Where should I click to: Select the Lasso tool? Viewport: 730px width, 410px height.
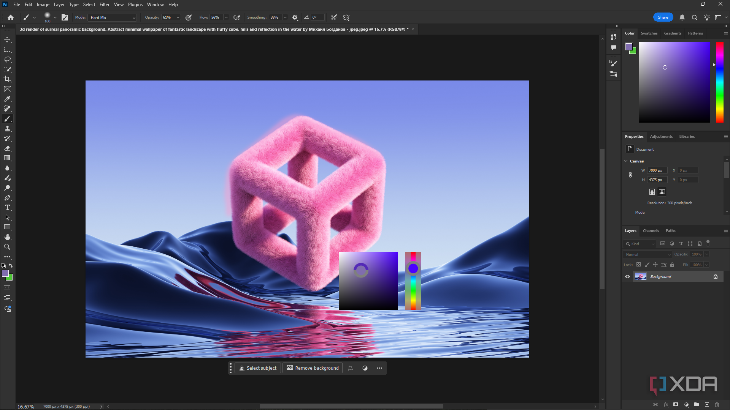click(7, 60)
